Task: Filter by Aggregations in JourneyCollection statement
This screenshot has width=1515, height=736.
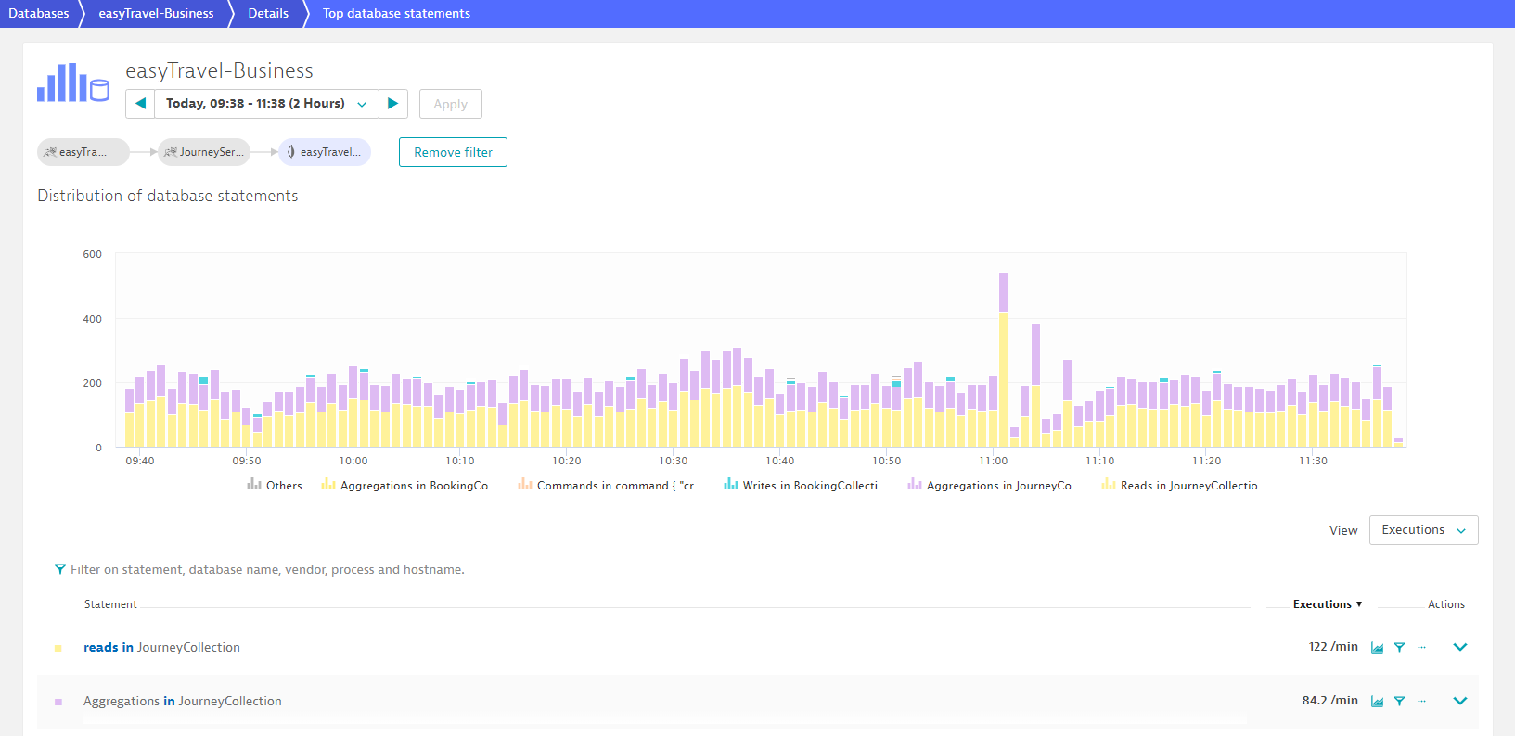Action: [1399, 702]
